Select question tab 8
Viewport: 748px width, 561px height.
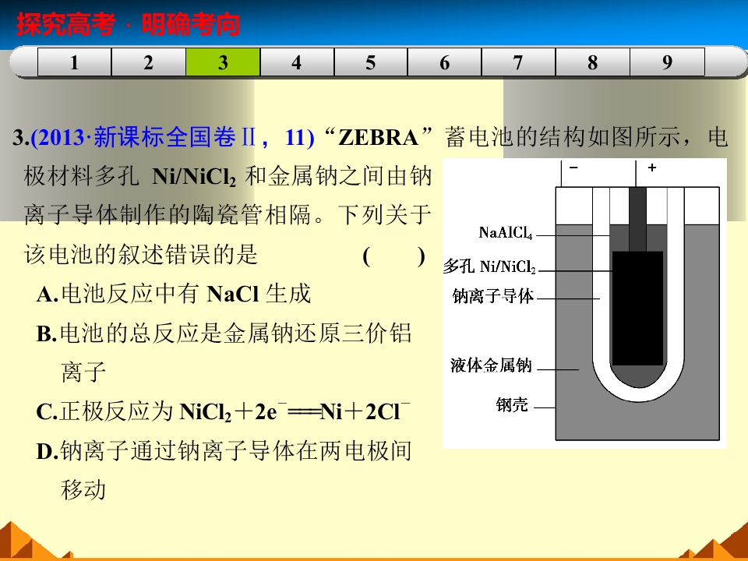593,62
